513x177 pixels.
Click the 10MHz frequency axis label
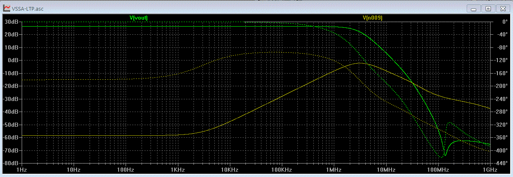385,169
